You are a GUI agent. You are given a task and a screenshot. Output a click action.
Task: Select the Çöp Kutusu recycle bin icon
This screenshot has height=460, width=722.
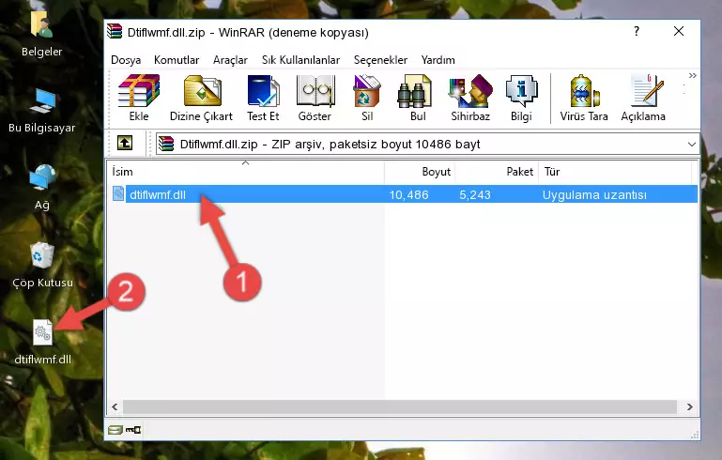tap(42, 266)
